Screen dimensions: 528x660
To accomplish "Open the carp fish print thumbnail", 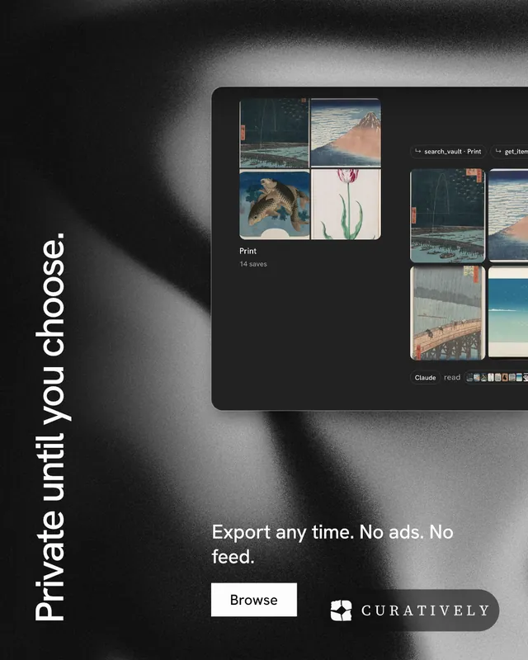I will (x=274, y=205).
